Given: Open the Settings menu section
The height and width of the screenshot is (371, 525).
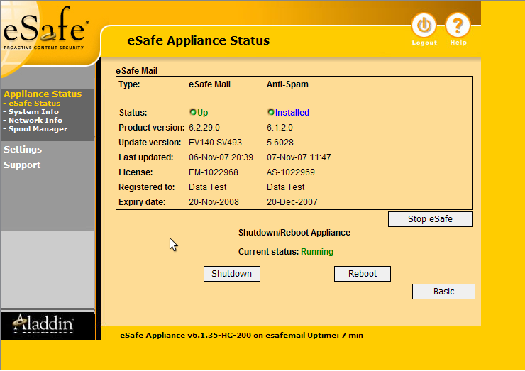Looking at the screenshot, I should point(23,150).
